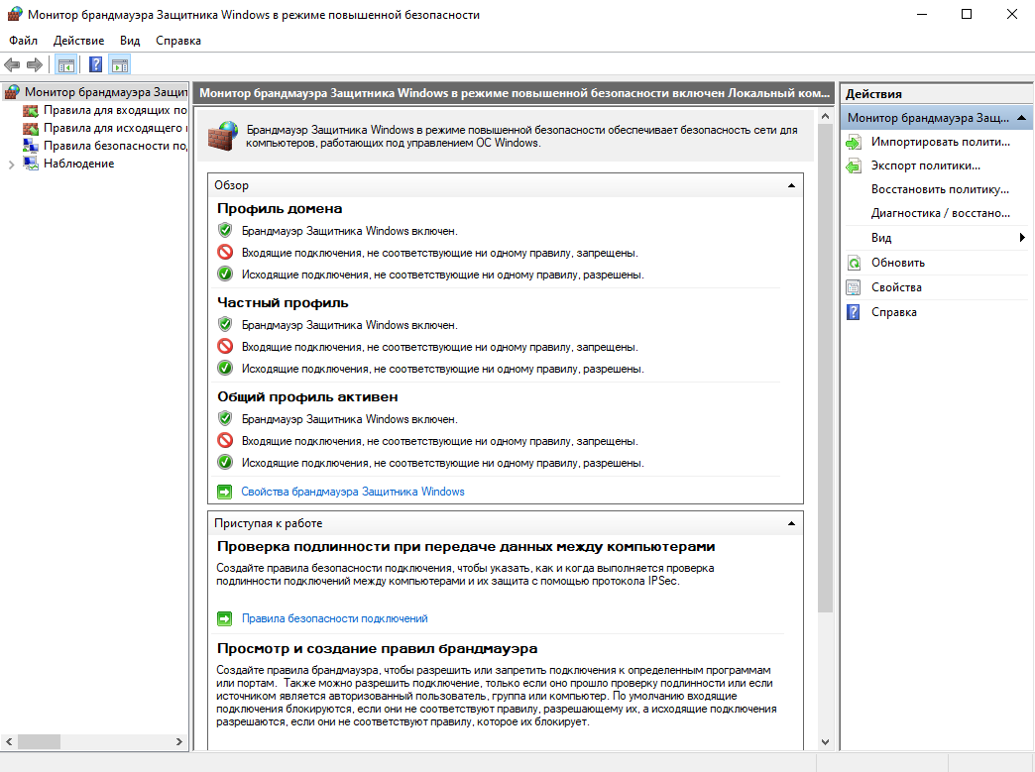
Task: Click the Обновить refresh icon in Actions
Action: click(x=854, y=263)
